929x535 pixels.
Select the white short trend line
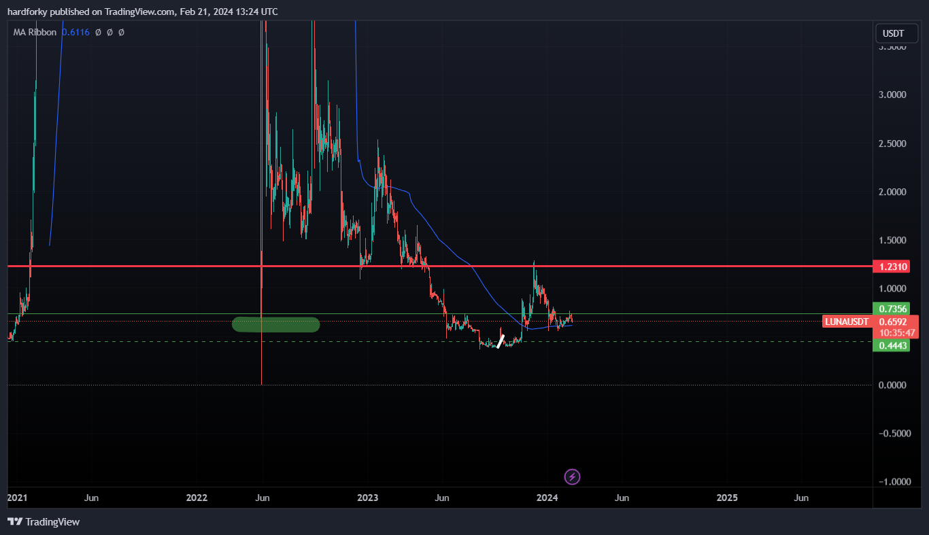(501, 341)
